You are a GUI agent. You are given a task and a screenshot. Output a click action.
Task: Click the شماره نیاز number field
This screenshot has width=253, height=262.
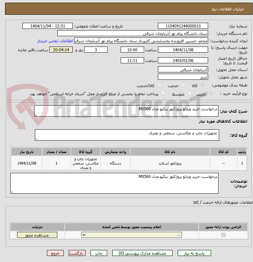click(183, 26)
